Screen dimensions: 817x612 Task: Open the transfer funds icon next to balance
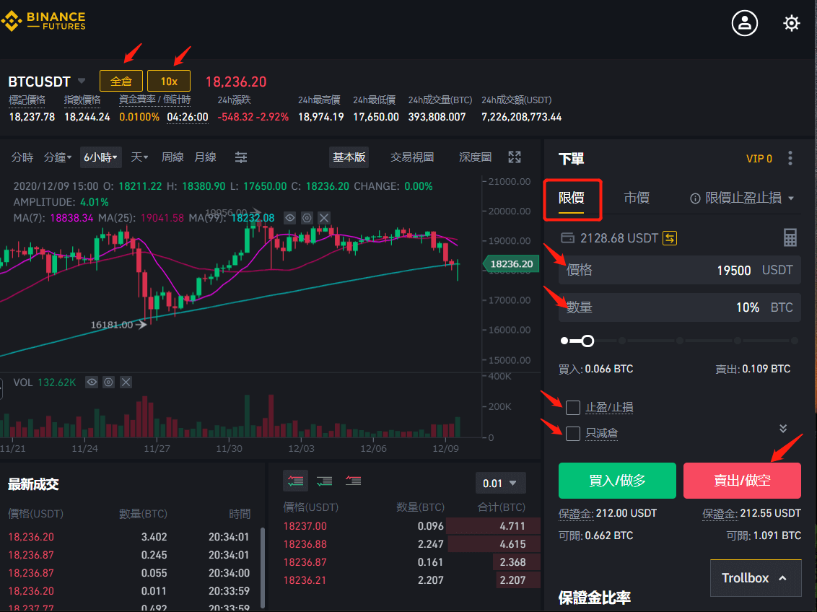pyautogui.click(x=669, y=237)
